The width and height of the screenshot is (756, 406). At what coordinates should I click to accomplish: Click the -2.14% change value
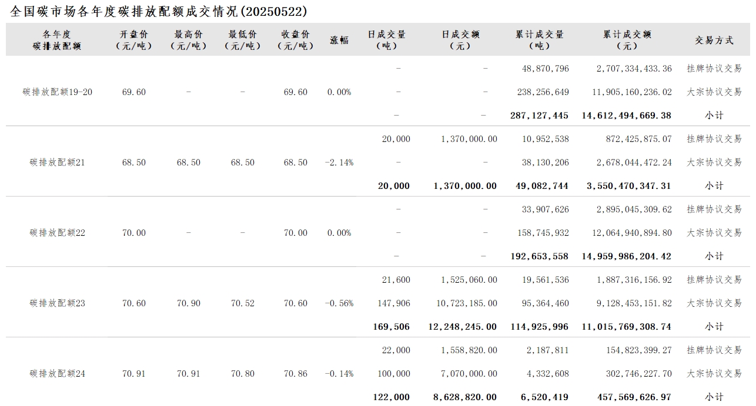(339, 163)
